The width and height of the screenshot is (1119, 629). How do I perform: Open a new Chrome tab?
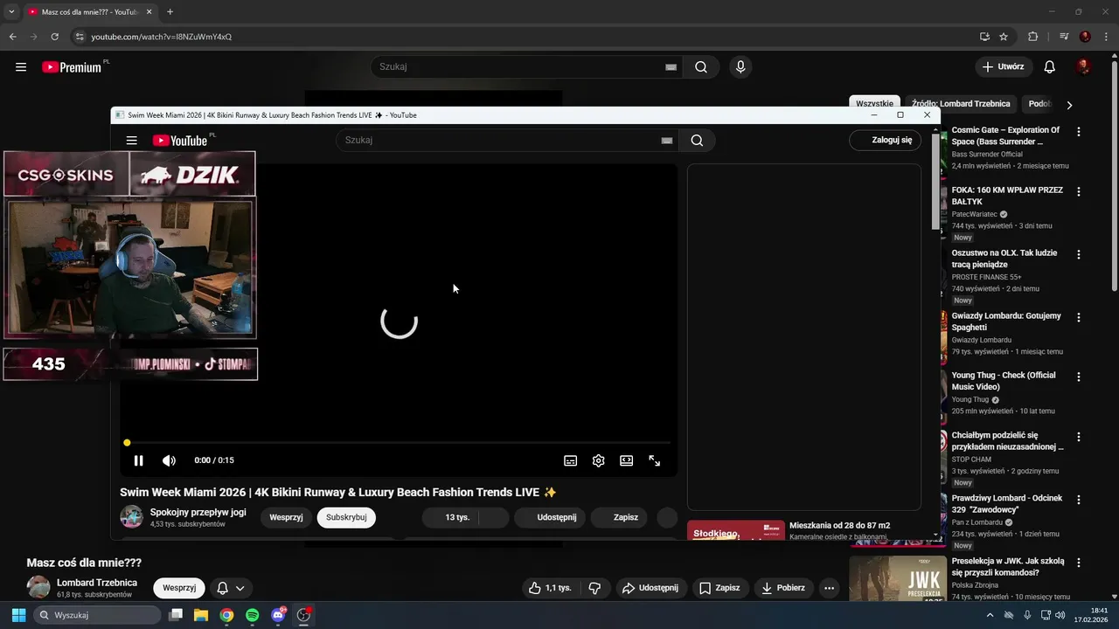point(170,11)
